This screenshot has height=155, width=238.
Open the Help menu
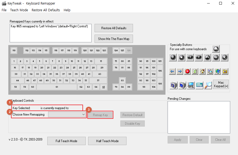point(67,10)
